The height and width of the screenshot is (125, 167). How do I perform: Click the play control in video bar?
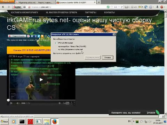click(11, 103)
